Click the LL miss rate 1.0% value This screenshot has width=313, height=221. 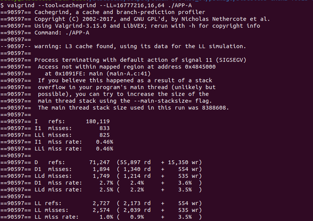[x=104, y=217]
